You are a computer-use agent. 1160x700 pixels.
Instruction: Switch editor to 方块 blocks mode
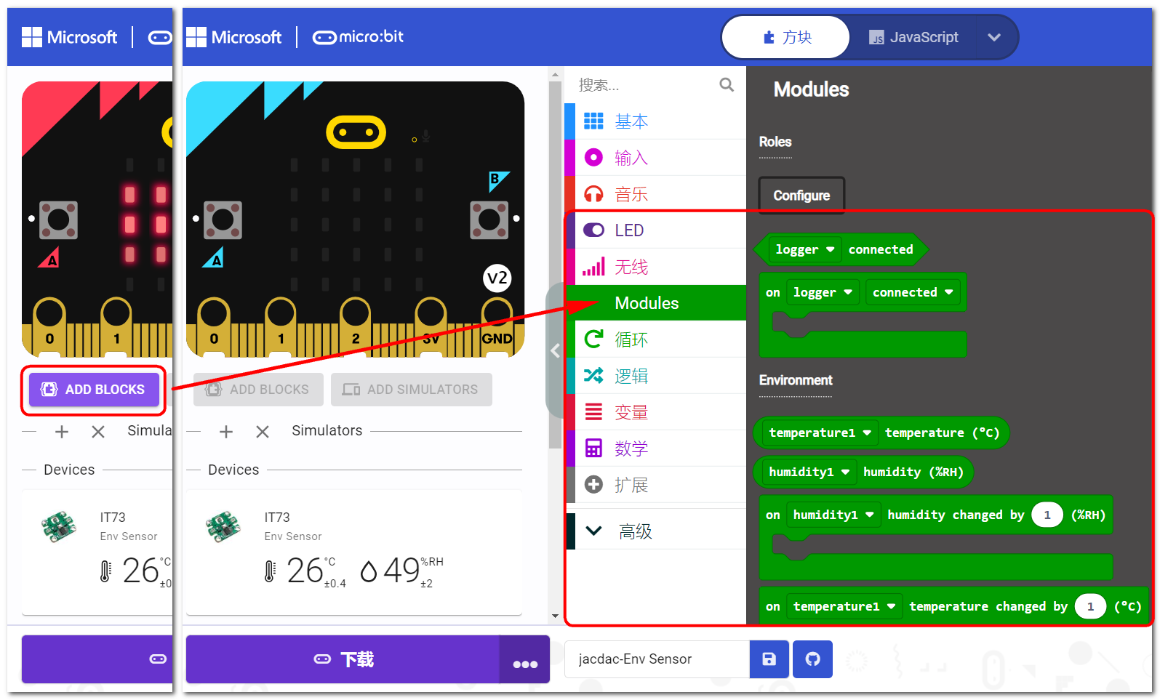(x=786, y=37)
